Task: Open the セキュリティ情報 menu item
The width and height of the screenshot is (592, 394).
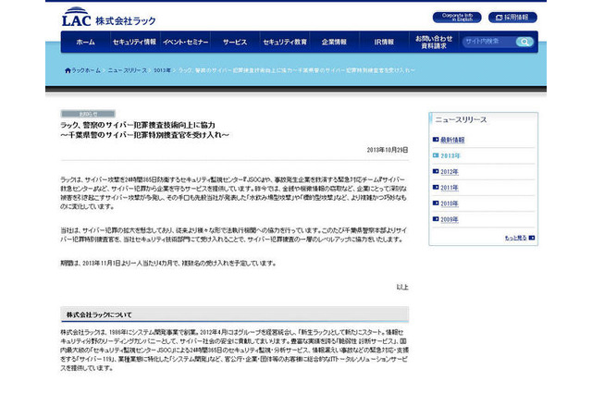Action: (134, 43)
